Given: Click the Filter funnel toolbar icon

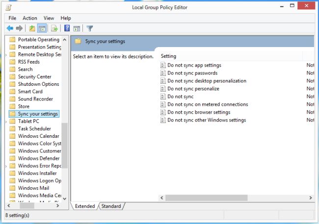Looking at the screenshot, I should (x=90, y=28).
